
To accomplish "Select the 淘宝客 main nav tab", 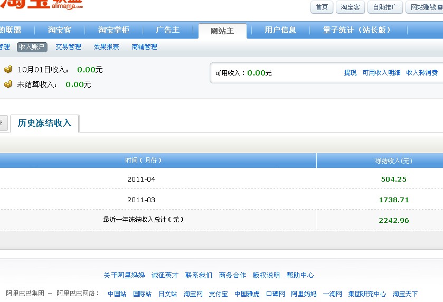I will (60, 30).
